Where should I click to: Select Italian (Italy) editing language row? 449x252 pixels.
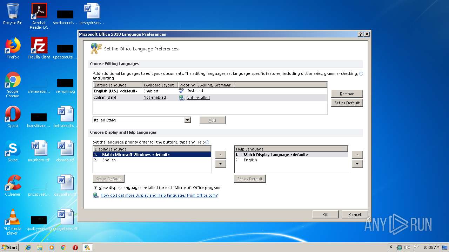[x=210, y=98]
